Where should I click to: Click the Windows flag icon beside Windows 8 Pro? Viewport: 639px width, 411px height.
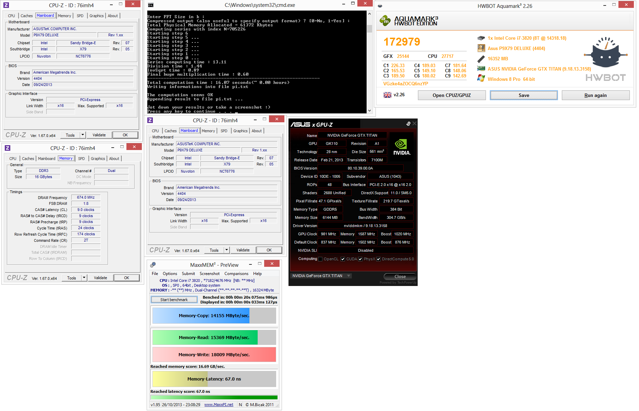(481, 79)
